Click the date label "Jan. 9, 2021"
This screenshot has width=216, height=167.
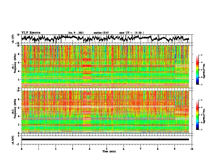coord(76,33)
